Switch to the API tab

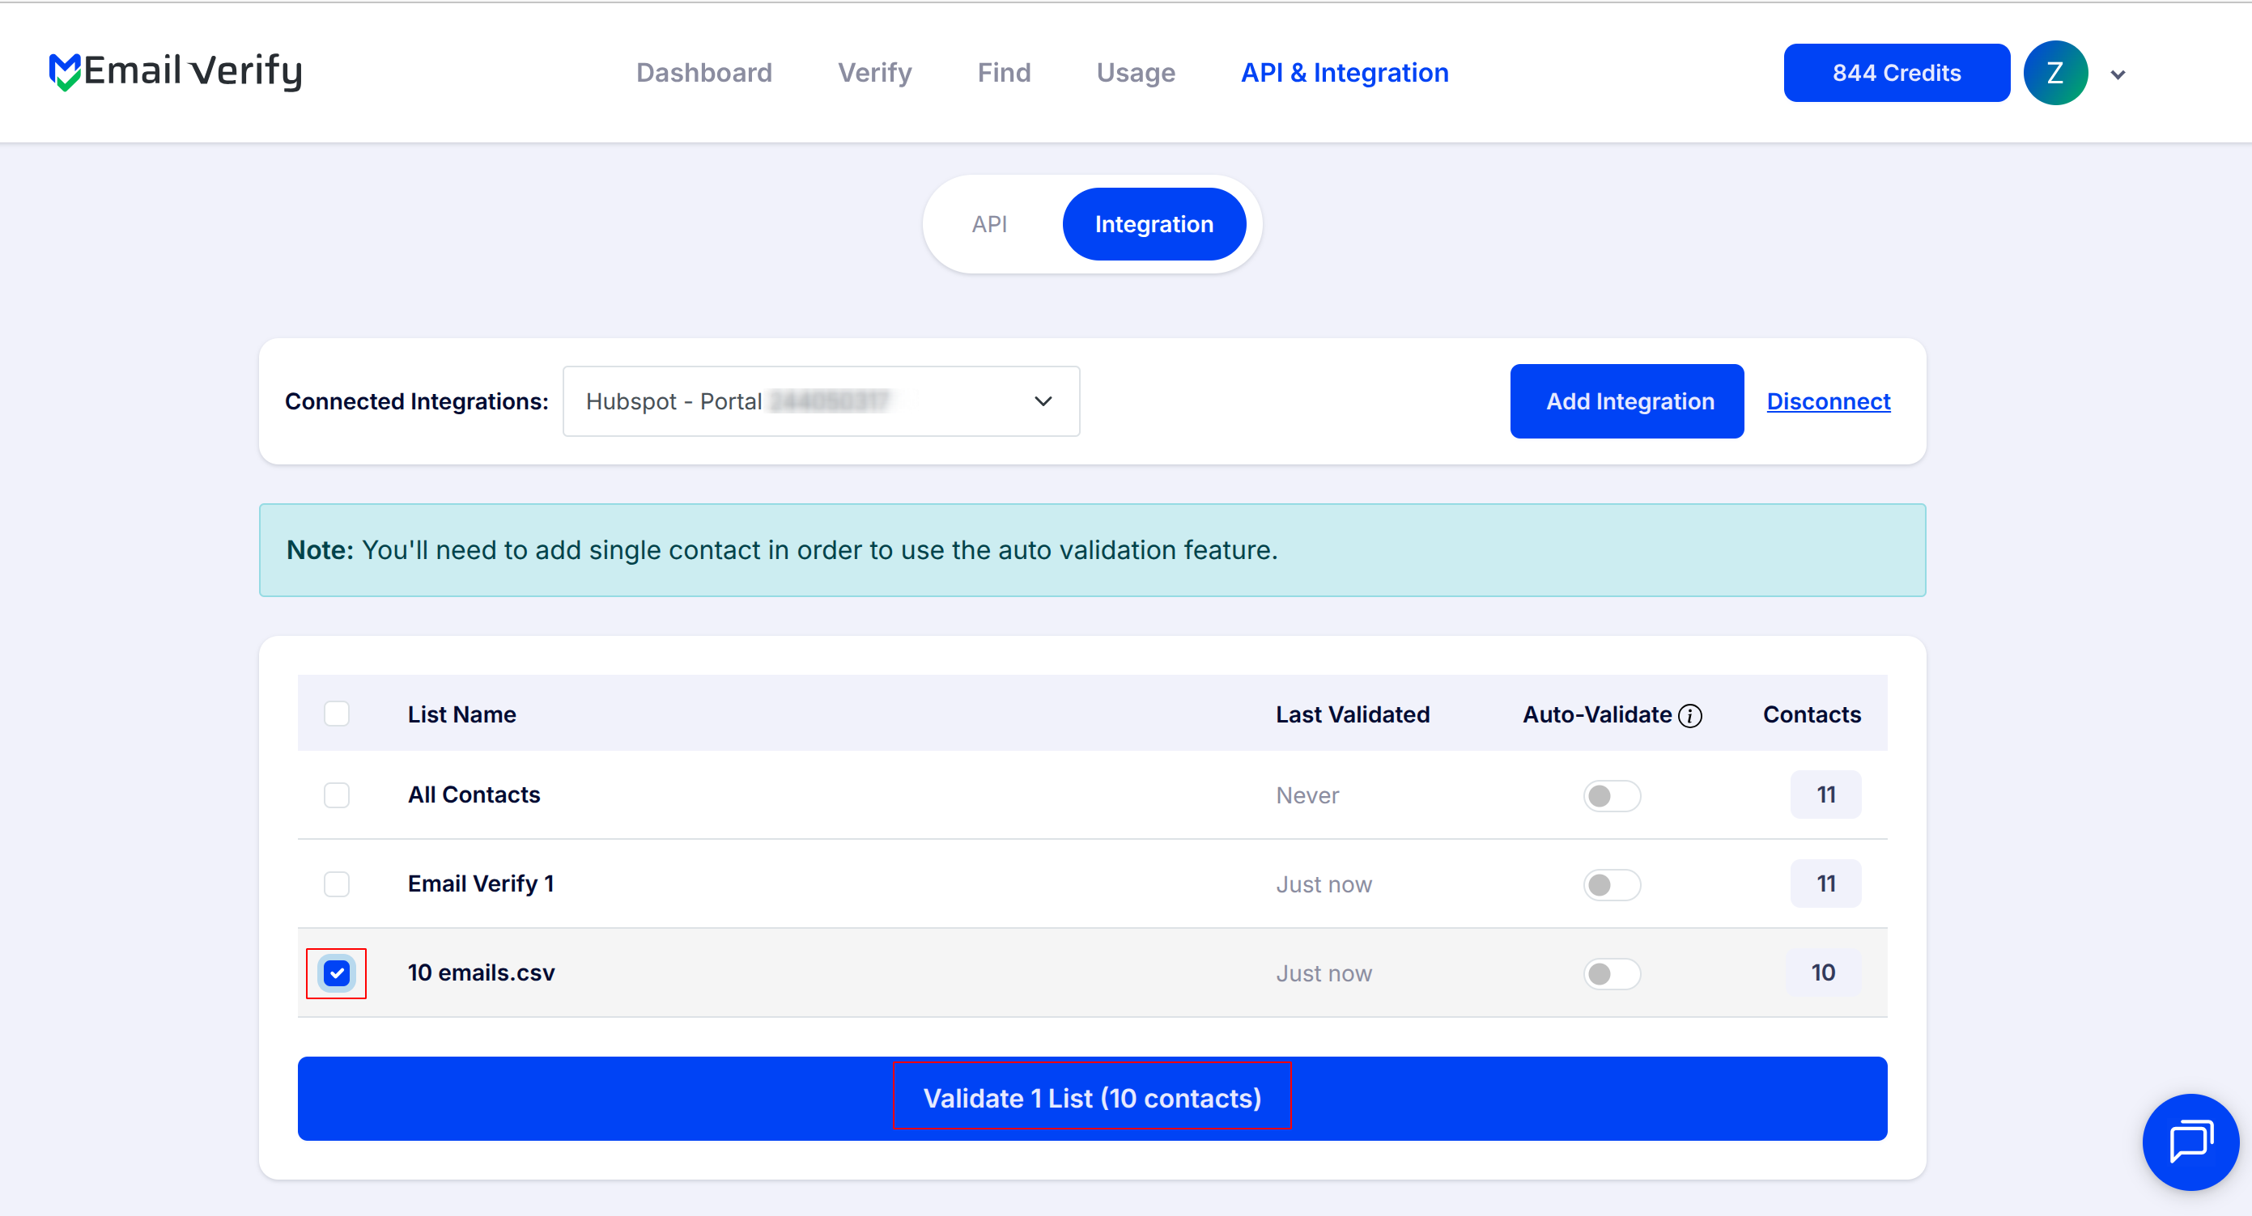988,224
